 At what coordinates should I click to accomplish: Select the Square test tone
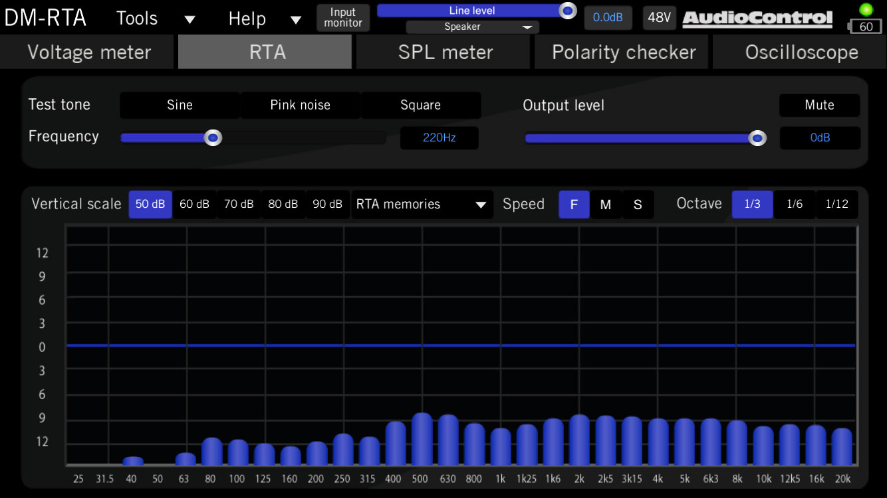click(420, 105)
